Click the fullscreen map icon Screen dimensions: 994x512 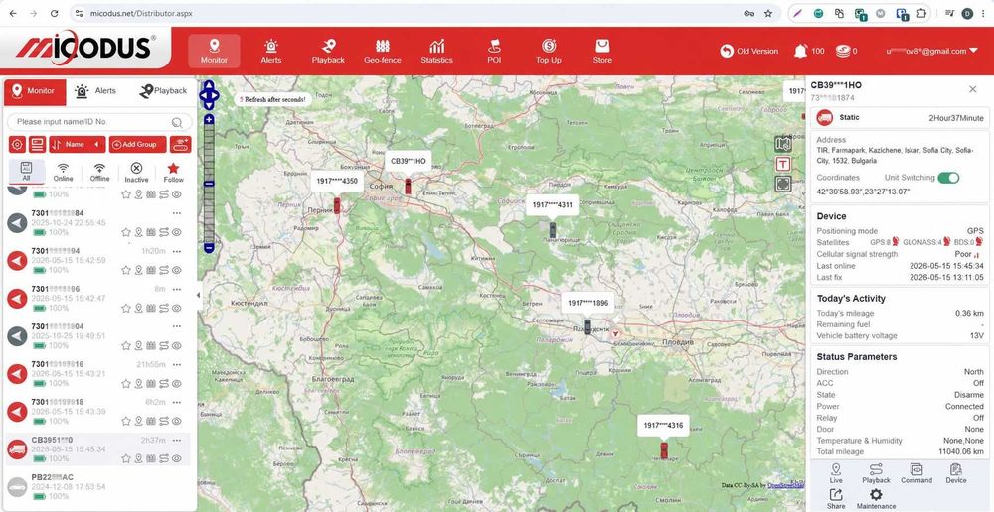(x=783, y=185)
